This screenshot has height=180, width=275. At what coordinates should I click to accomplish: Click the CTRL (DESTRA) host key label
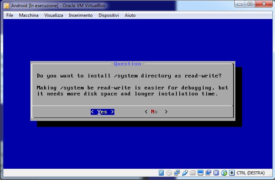point(250,173)
